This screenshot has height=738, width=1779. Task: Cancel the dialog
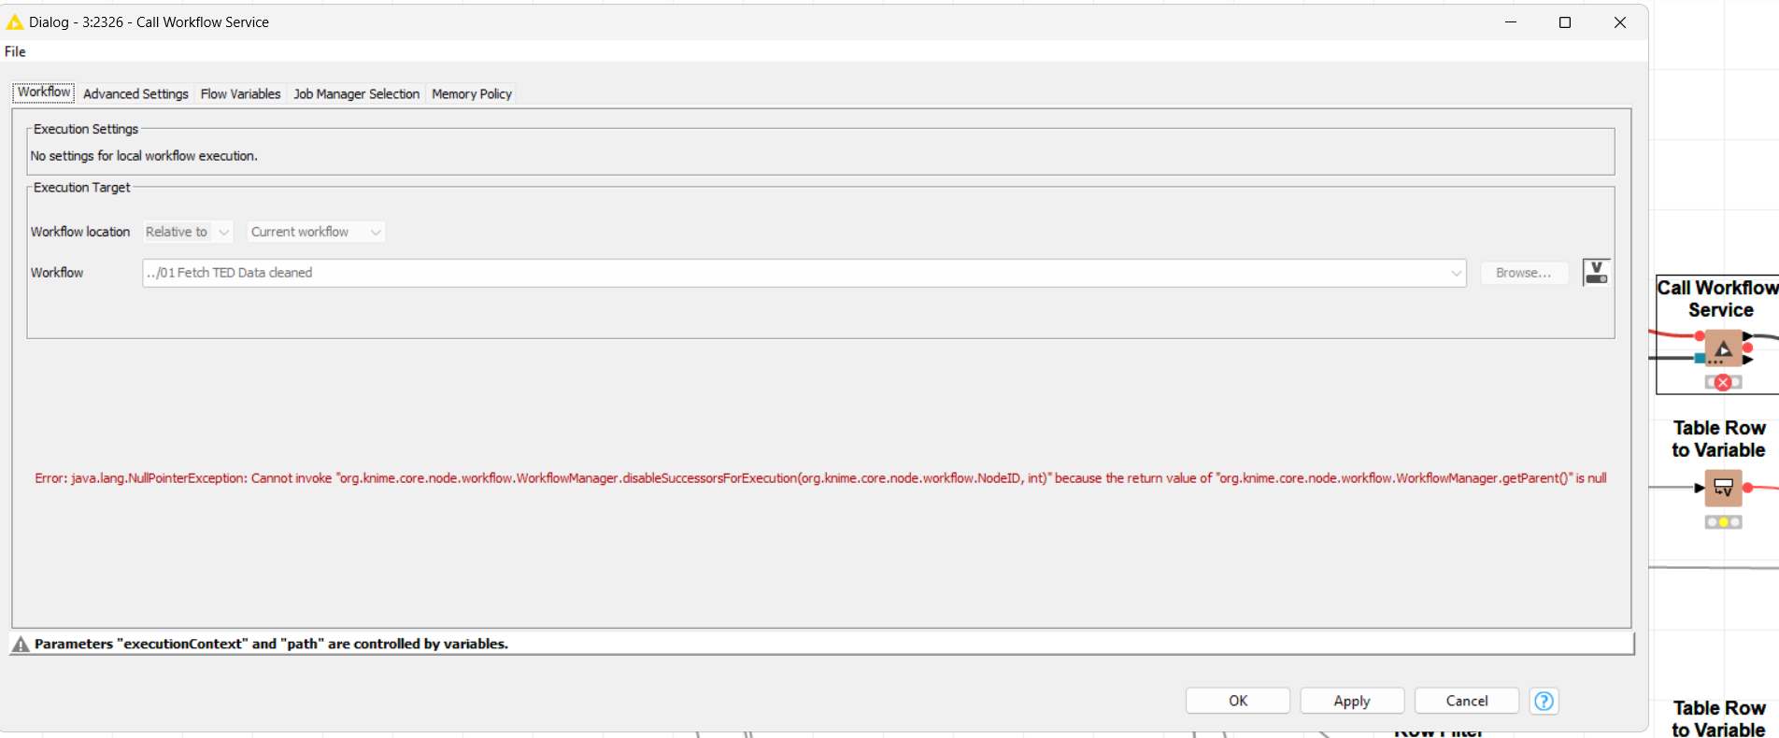pos(1466,701)
